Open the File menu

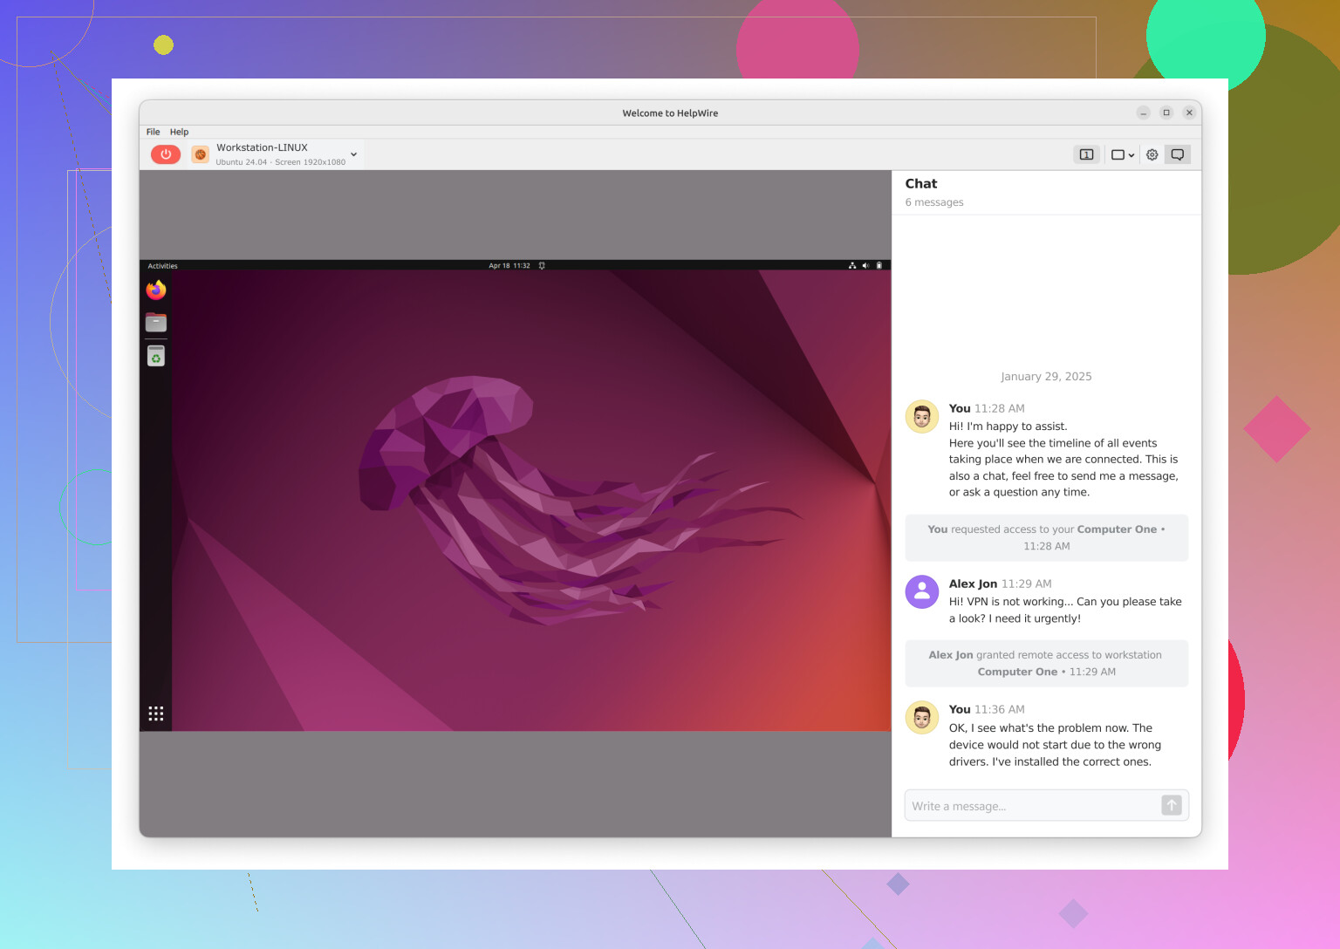(153, 132)
